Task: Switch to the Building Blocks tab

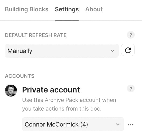Action: (27, 9)
